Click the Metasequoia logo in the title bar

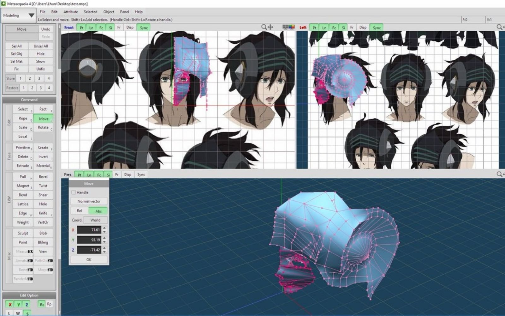pyautogui.click(x=3, y=3)
